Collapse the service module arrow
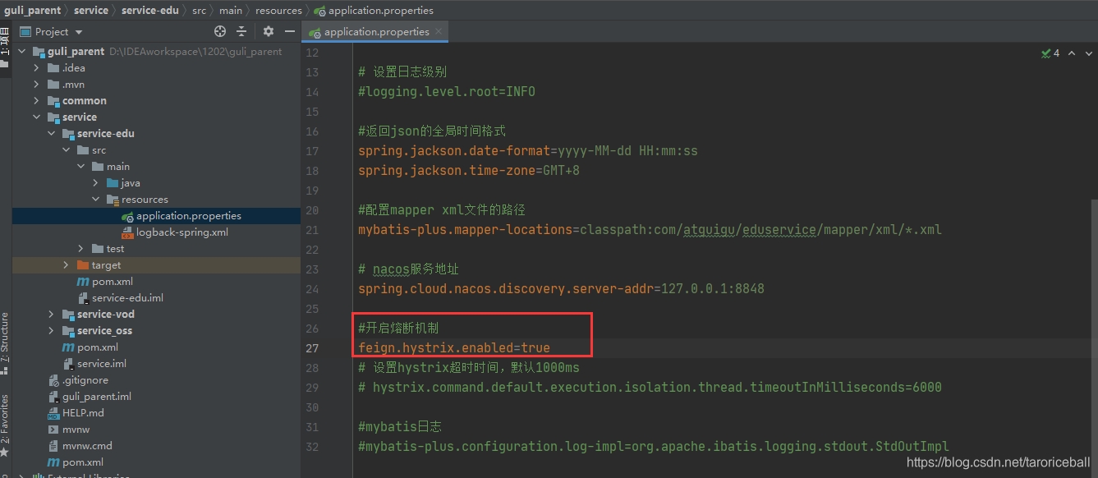The image size is (1098, 478). [x=36, y=117]
